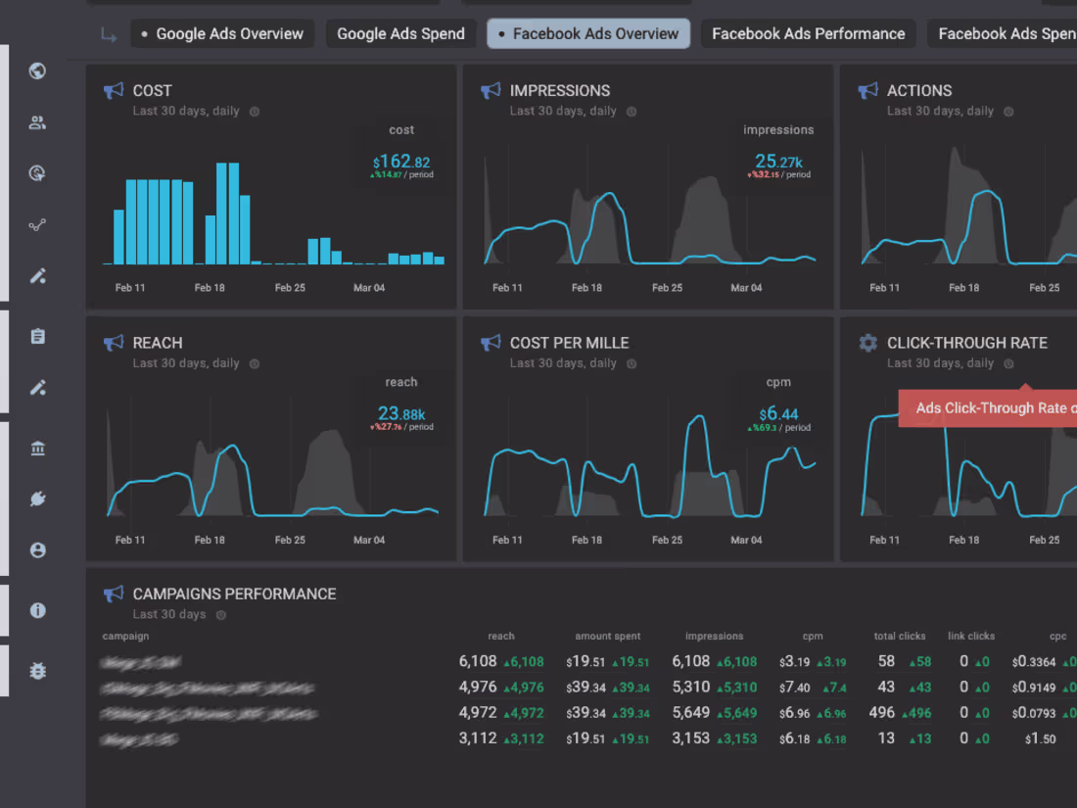Click the COST widget title
This screenshot has width=1077, height=808.
click(x=152, y=91)
